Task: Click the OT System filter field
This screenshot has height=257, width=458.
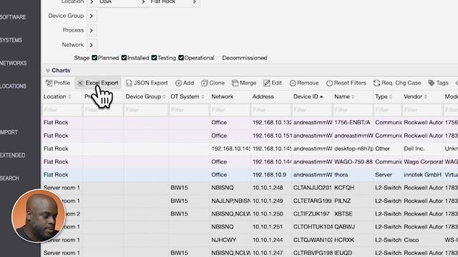Action: [x=189, y=110]
